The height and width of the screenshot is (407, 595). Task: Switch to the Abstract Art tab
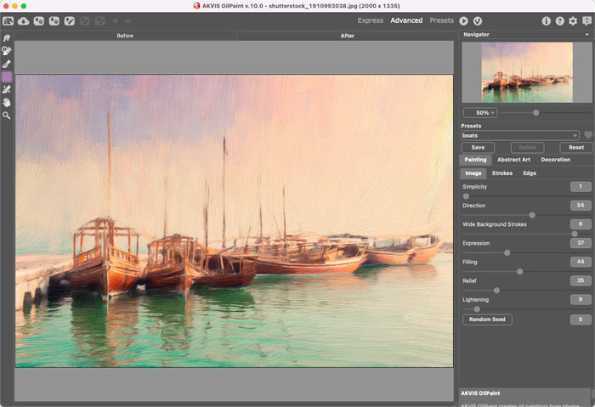pyautogui.click(x=513, y=160)
